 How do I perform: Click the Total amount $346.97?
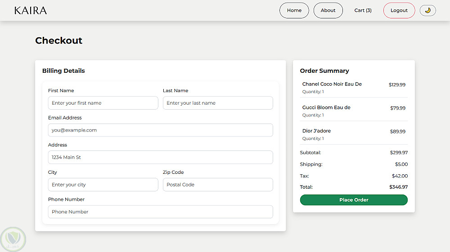tap(398, 187)
